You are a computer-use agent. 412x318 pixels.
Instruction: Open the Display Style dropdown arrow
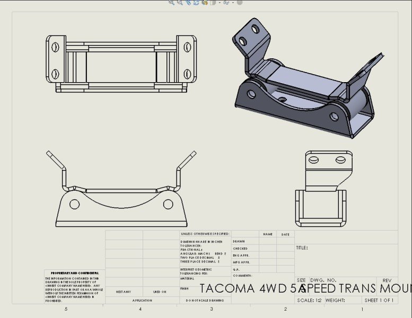[x=220, y=3]
